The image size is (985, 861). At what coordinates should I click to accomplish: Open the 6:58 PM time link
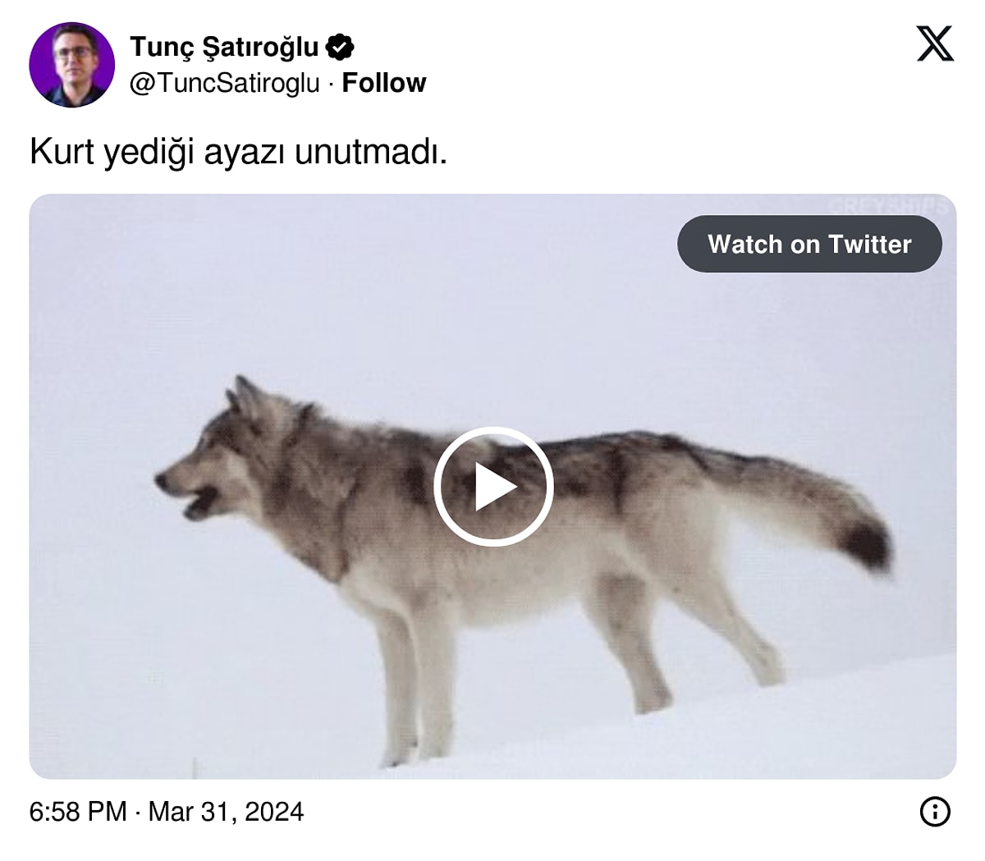coord(78,812)
